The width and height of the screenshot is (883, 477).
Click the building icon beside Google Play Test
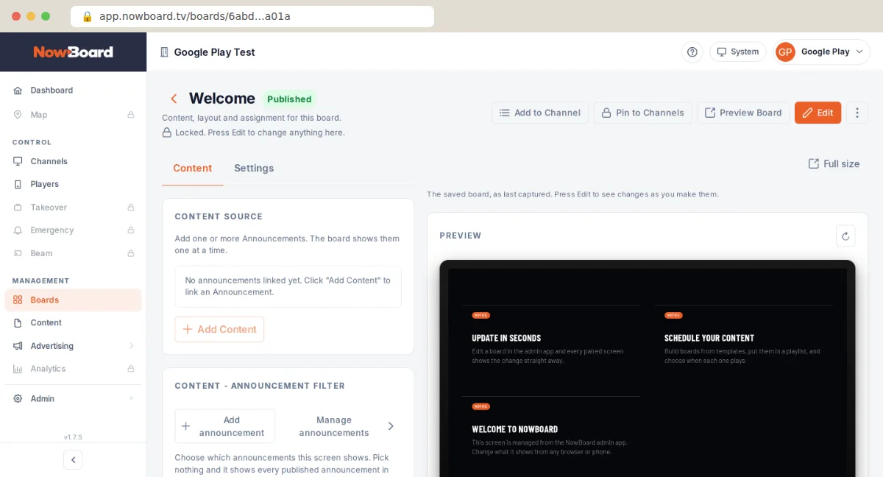point(164,52)
